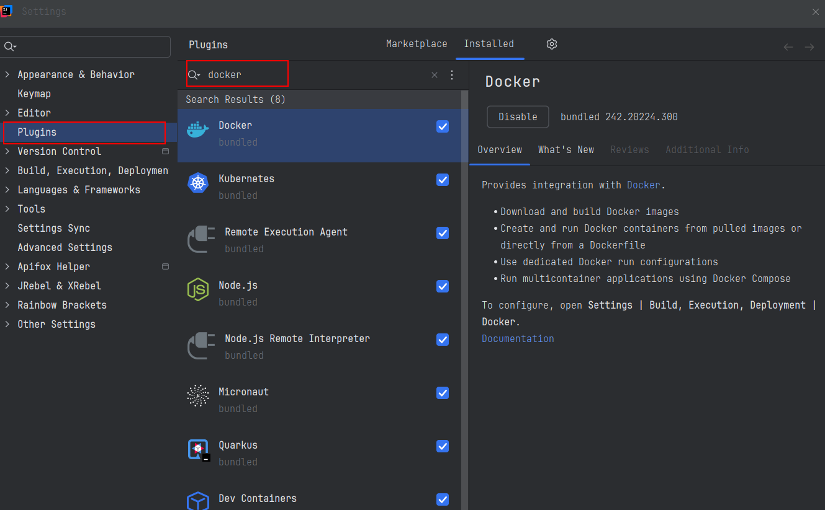Close the Settings window
The width and height of the screenshot is (825, 510).
pyautogui.click(x=815, y=12)
